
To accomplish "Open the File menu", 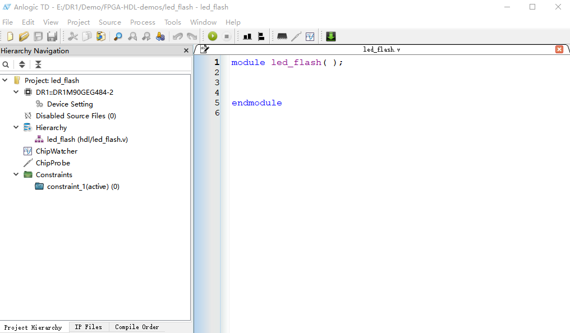I will (8, 22).
